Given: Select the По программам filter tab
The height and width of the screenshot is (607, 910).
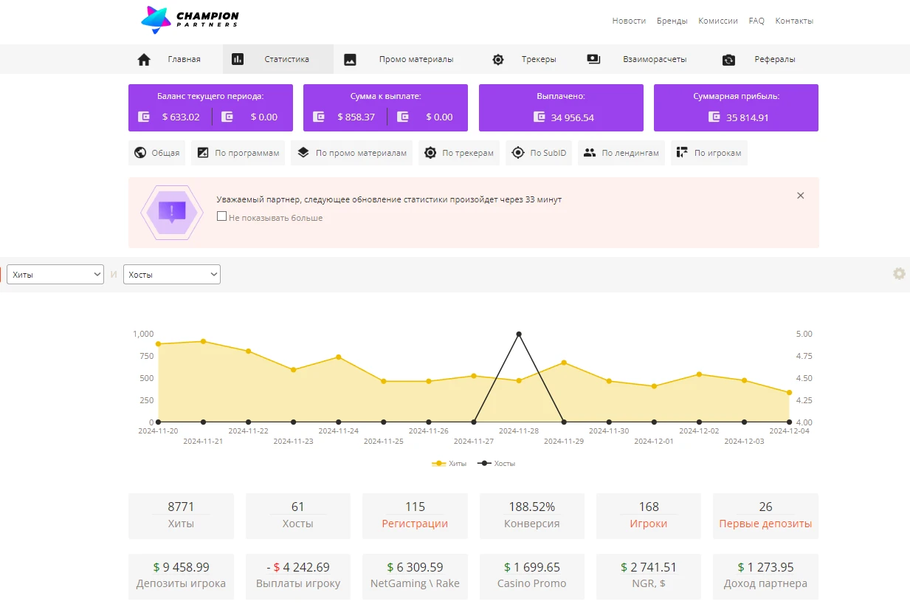Looking at the screenshot, I should click(238, 153).
